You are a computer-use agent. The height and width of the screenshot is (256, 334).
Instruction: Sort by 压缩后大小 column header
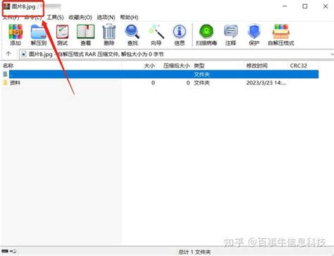coord(176,65)
